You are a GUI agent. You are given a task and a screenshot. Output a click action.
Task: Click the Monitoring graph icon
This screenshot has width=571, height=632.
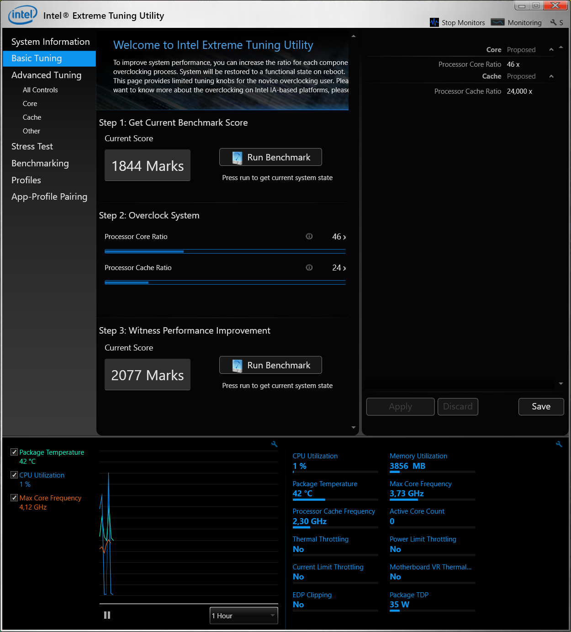pos(497,22)
